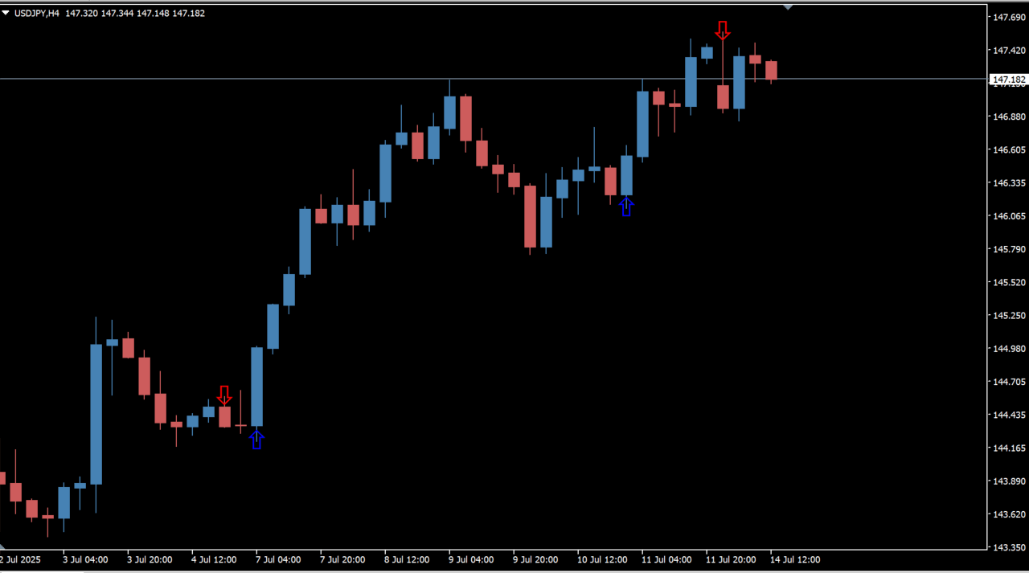Click the 8 Jul 12:00 time label
Image resolution: width=1029 pixels, height=573 pixels.
407,559
